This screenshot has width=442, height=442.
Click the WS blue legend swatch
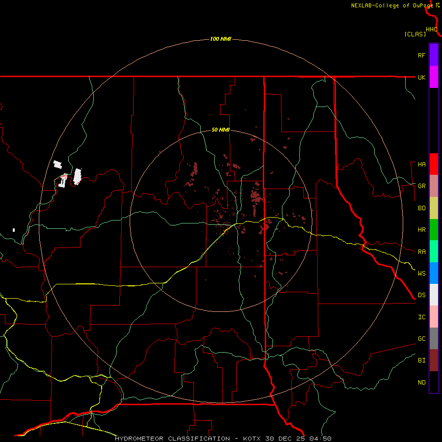(434, 273)
